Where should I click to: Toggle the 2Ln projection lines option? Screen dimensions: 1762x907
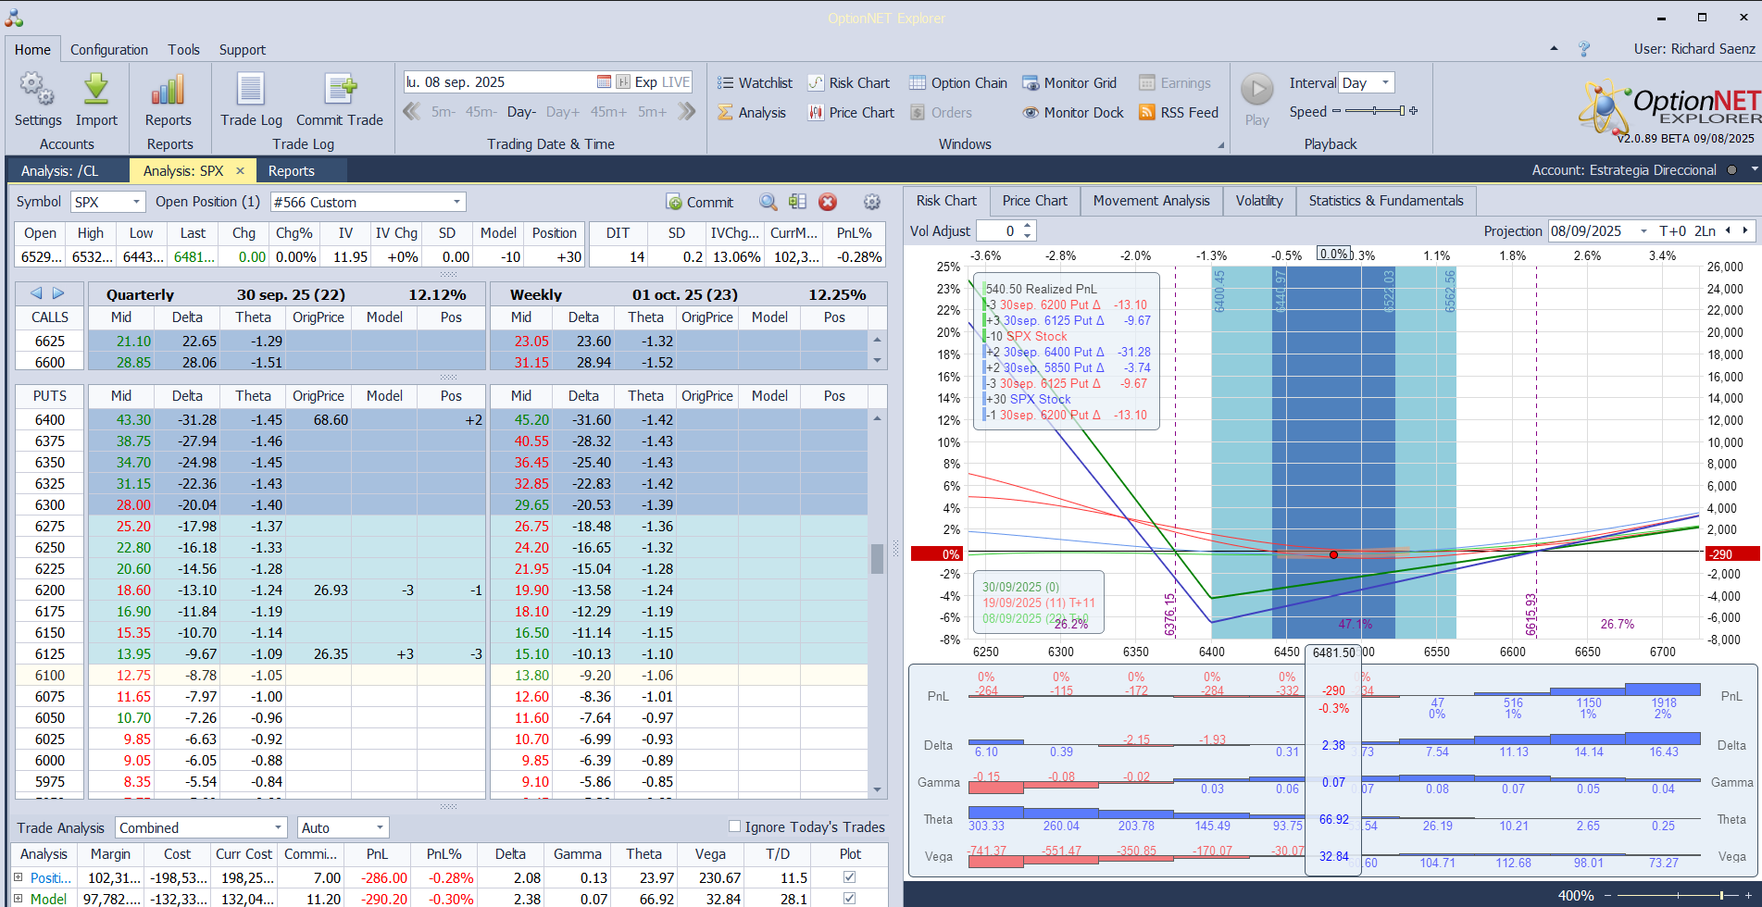tap(1705, 231)
